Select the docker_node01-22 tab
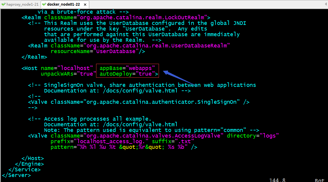The height and width of the screenshot is (182, 328). [63, 4]
